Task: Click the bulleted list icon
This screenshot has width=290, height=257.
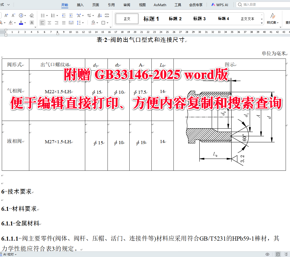Action: click(x=43, y=15)
